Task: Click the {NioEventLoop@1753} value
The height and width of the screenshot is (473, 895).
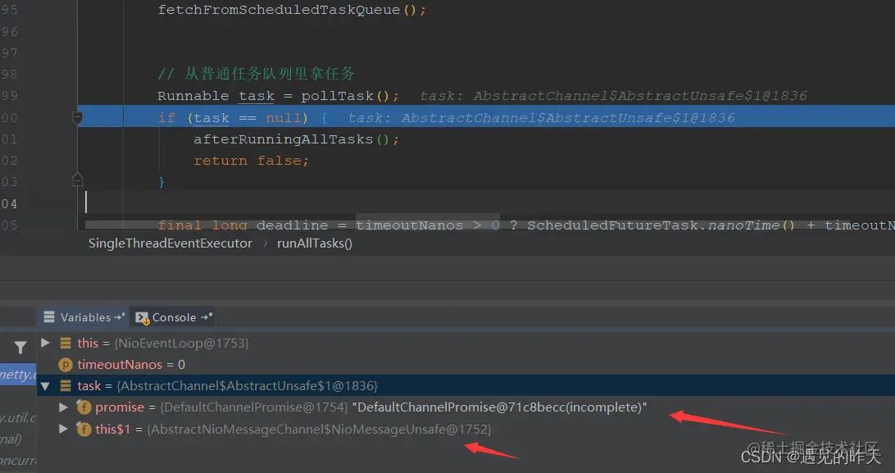Action: point(181,343)
